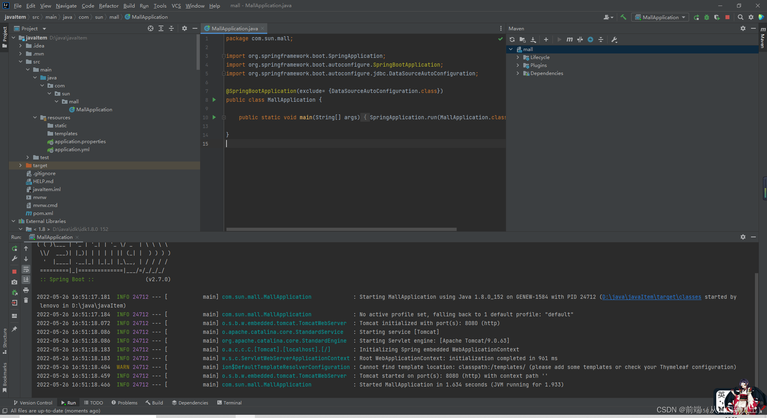Expand the Dependencies node in Maven panel
This screenshot has height=418, width=767.
coord(518,73)
